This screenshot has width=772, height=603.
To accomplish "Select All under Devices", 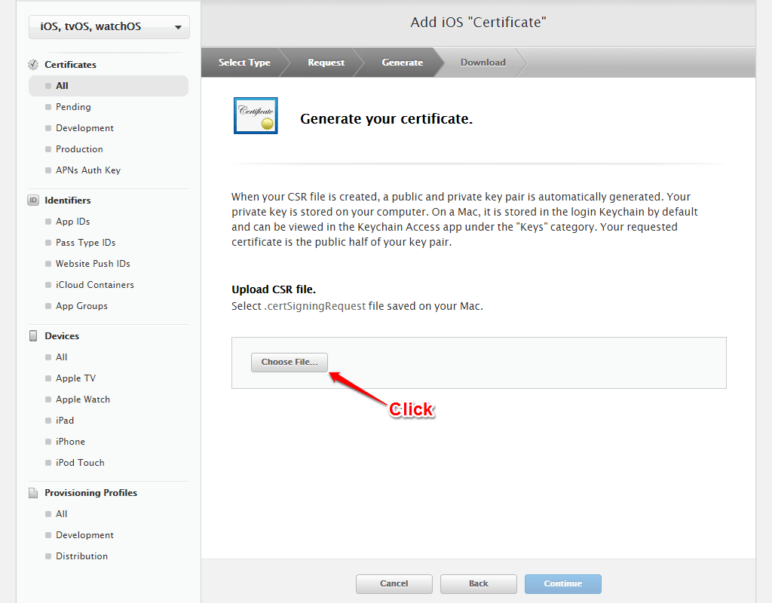I will [x=62, y=357].
